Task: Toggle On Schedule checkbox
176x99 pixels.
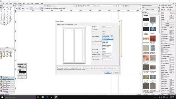Action: [162, 64]
